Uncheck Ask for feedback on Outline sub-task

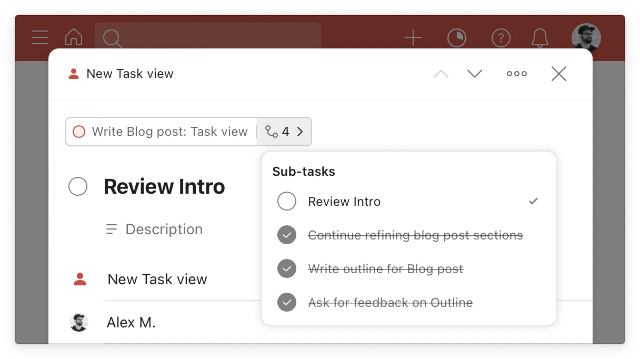click(x=287, y=302)
